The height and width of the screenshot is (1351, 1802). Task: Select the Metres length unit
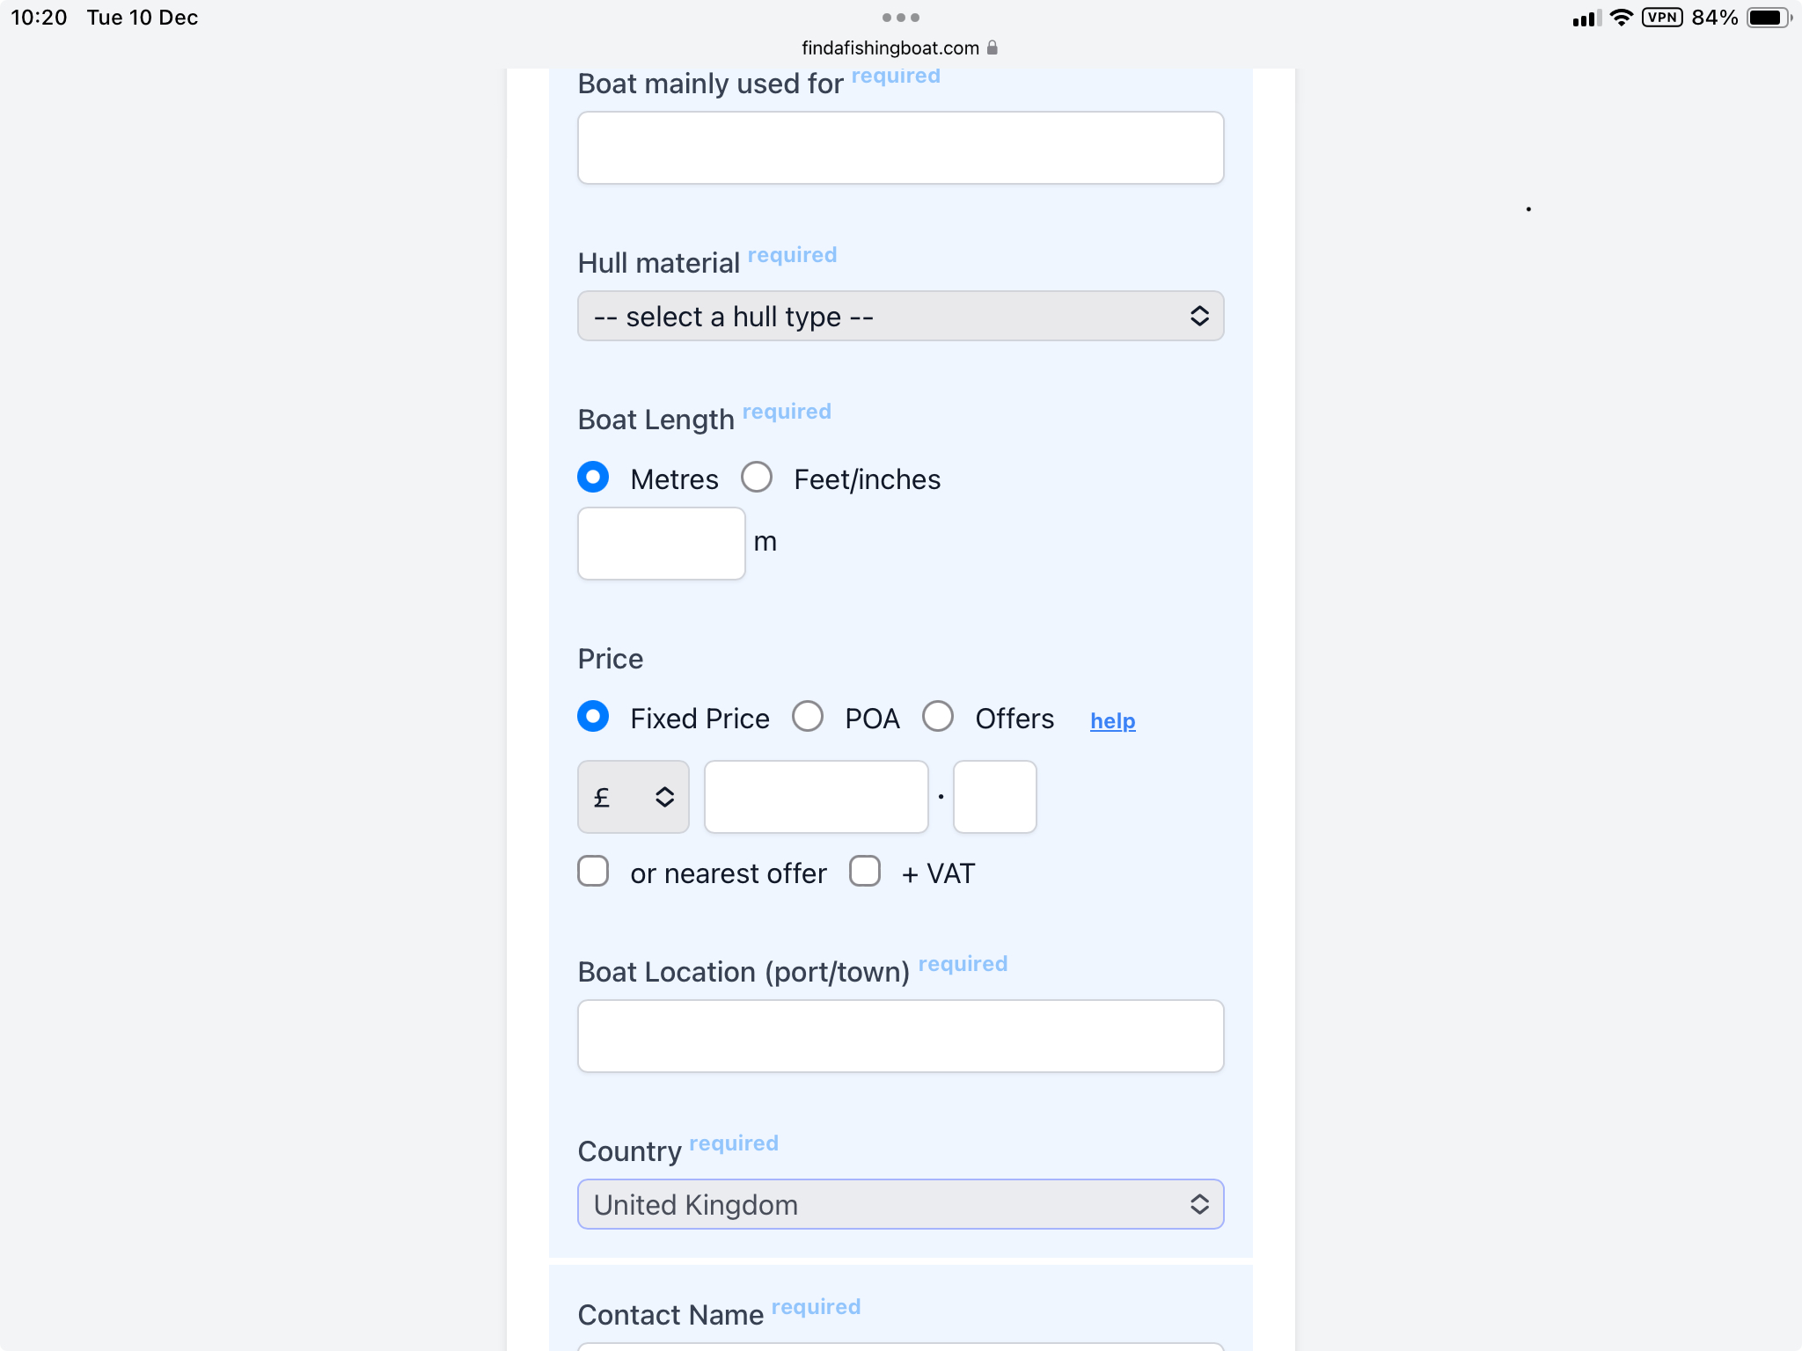[593, 478]
